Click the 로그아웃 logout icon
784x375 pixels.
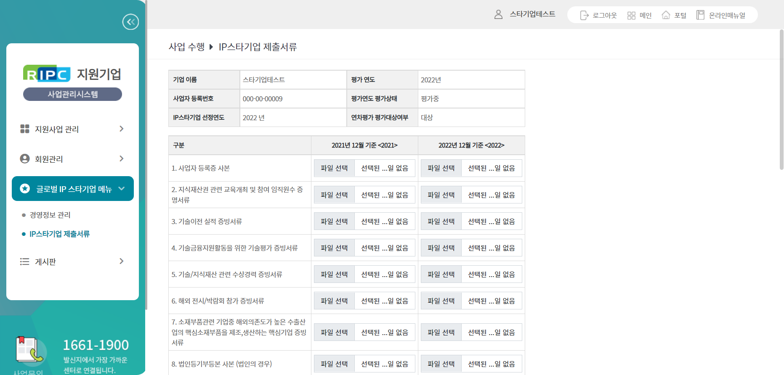pos(584,16)
